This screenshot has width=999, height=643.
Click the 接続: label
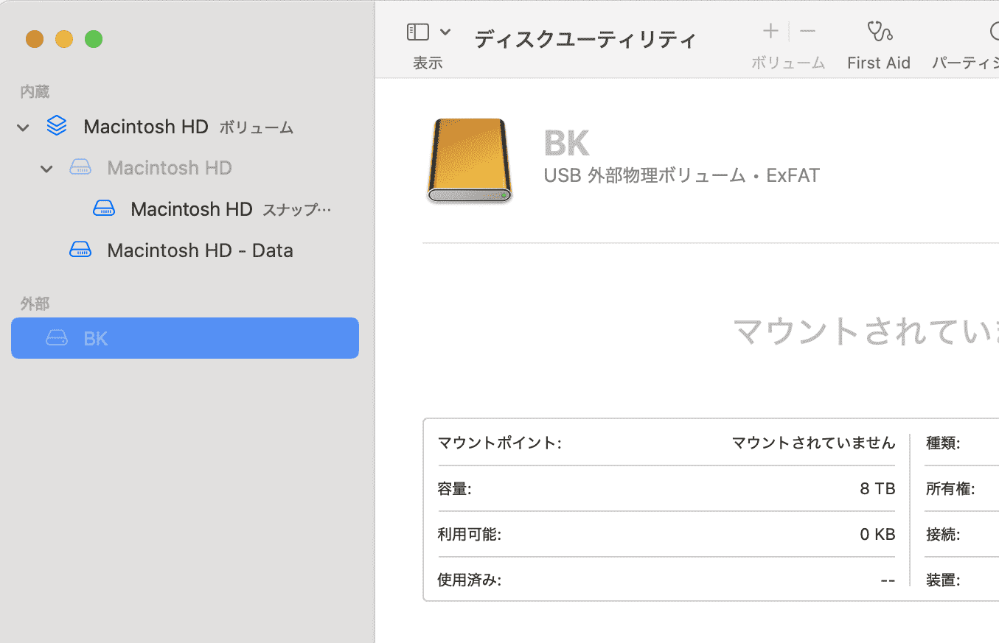[943, 535]
